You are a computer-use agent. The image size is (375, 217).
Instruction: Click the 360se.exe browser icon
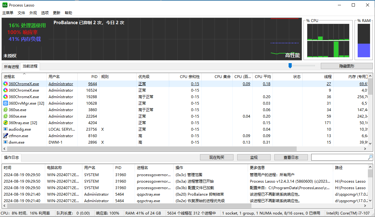[5, 110]
